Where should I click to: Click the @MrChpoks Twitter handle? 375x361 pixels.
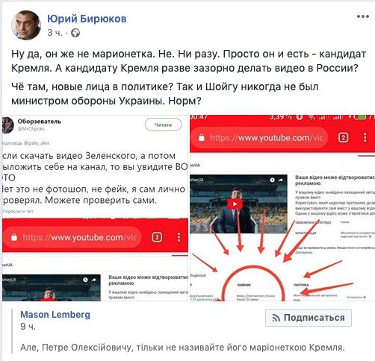pyautogui.click(x=31, y=129)
